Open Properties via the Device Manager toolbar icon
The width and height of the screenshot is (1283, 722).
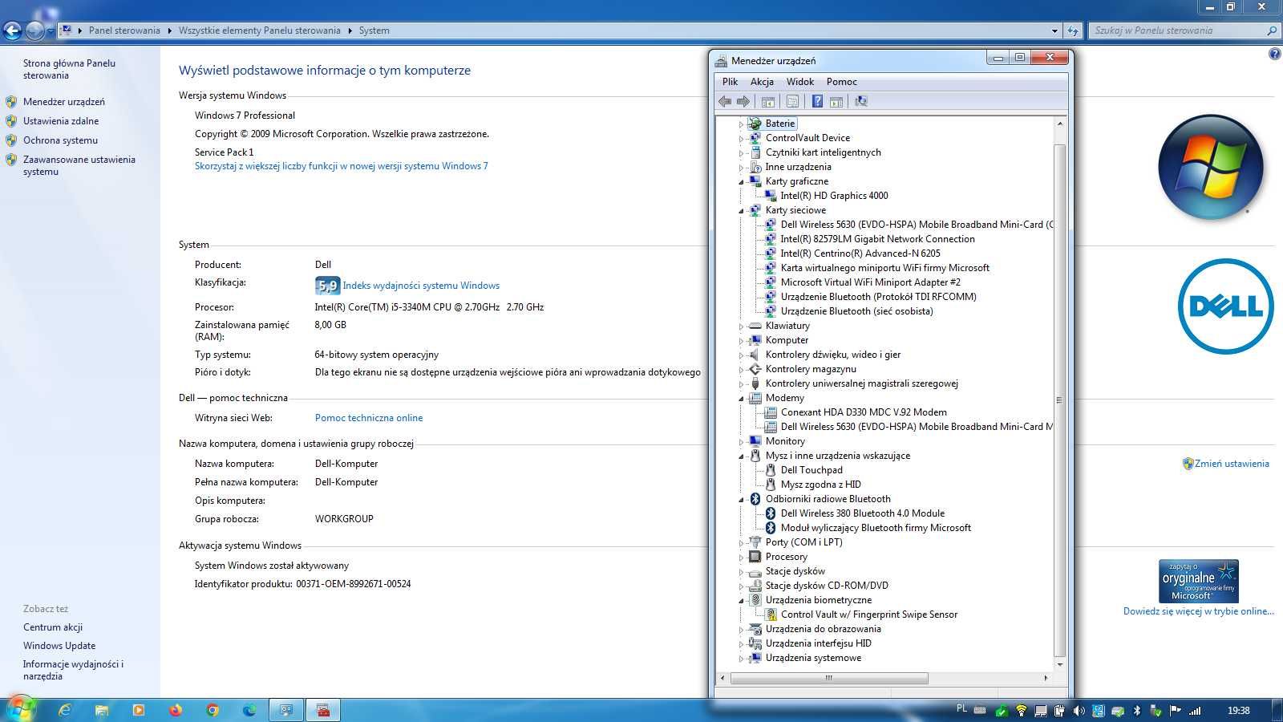793,101
